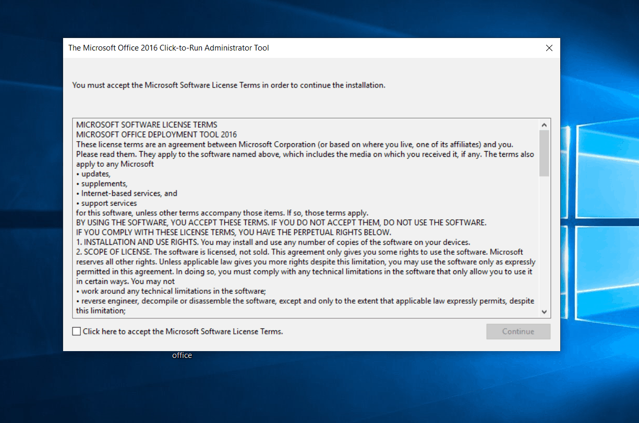The height and width of the screenshot is (423, 639).
Task: Click the '• updates,' bullet line
Action: tap(93, 174)
